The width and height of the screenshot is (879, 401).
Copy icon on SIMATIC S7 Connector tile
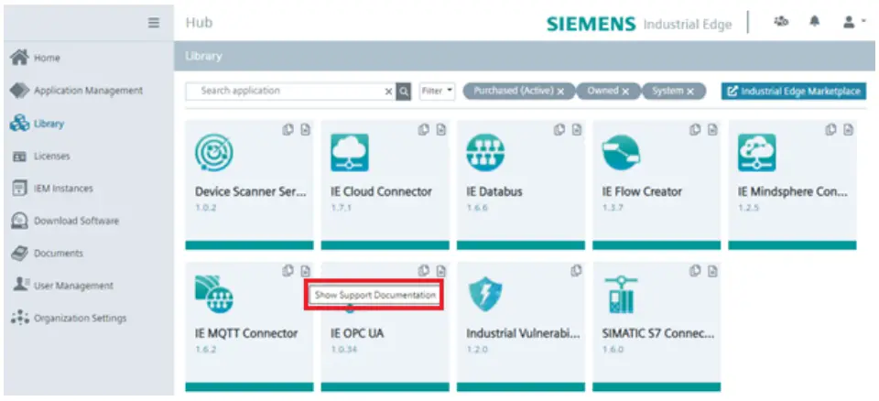695,271
